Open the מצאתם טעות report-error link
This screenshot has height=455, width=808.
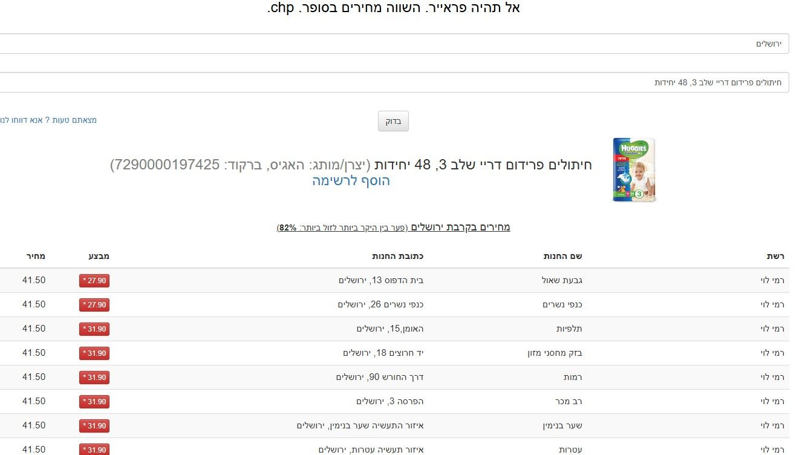[x=48, y=120]
